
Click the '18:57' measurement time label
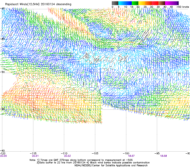coord(131,156)
